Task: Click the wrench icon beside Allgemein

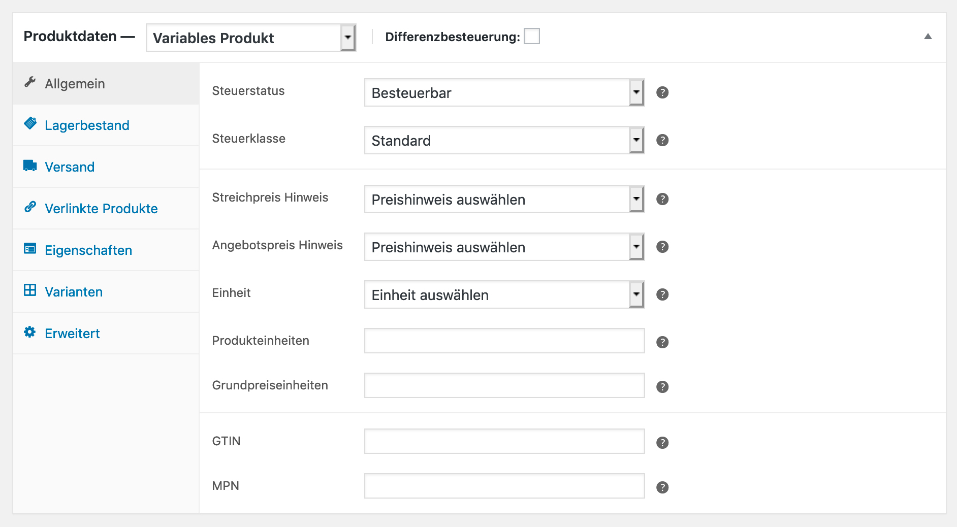Action: (30, 82)
